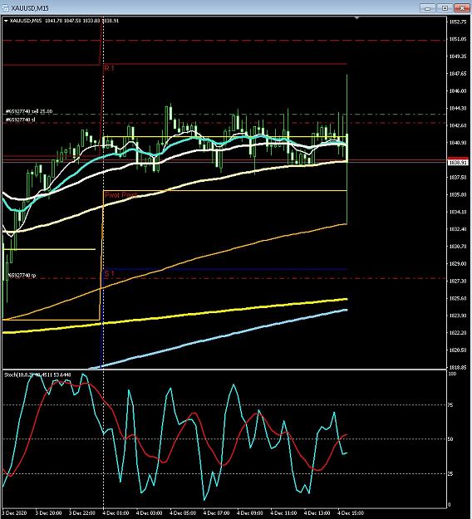Click the 4 Dec 15:00 time label
472x519 pixels.
pyautogui.click(x=351, y=513)
